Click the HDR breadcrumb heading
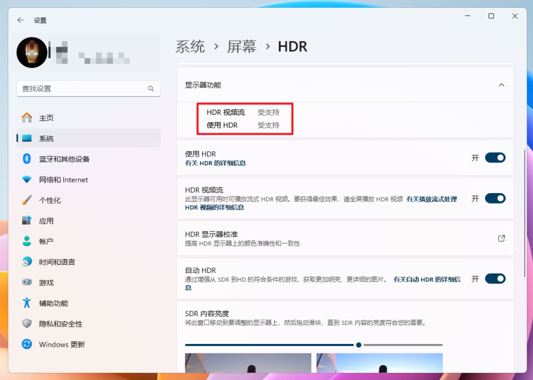Screen dimensions: 533x380 coord(293,47)
